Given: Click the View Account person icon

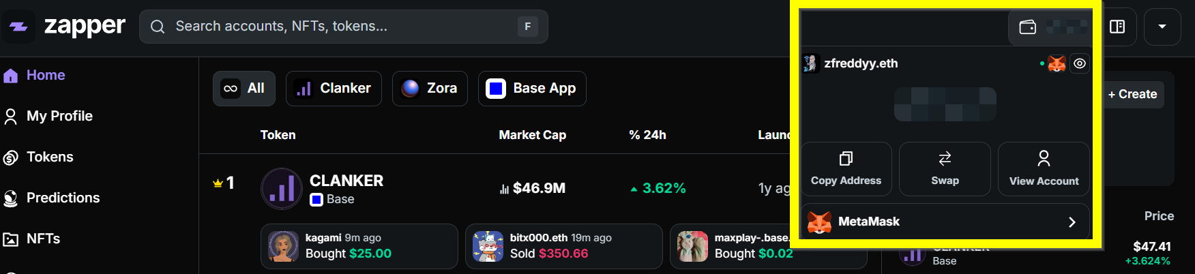Looking at the screenshot, I should 1044,159.
